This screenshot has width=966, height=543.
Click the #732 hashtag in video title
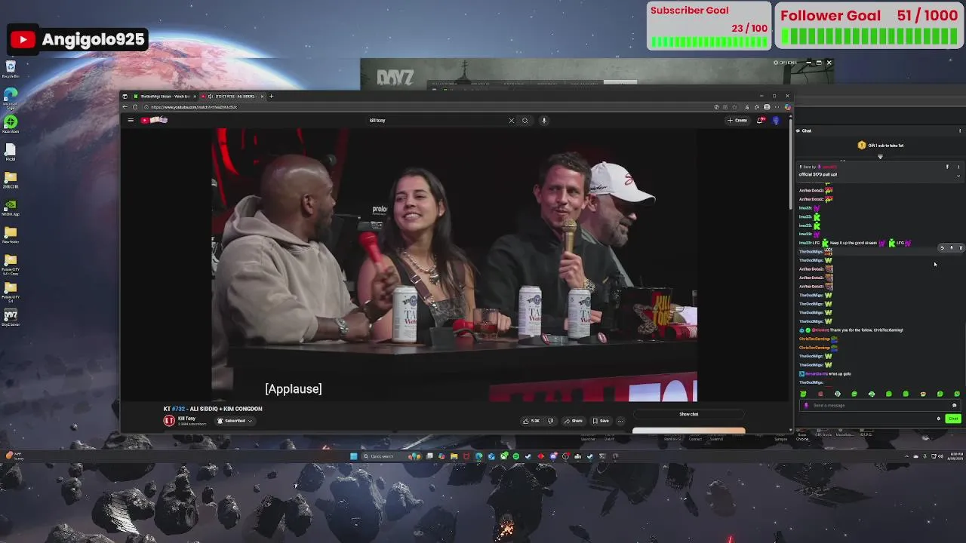178,409
